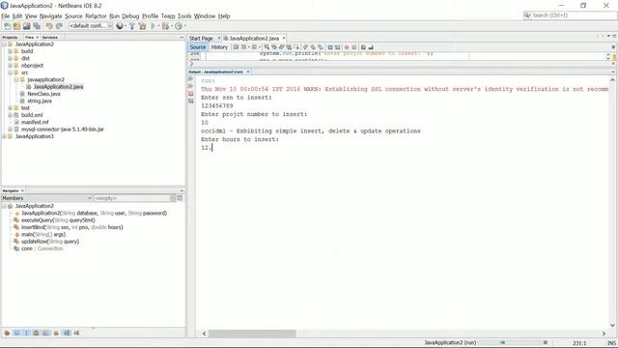Click the <empty> filter field in Navigator

[132, 198]
